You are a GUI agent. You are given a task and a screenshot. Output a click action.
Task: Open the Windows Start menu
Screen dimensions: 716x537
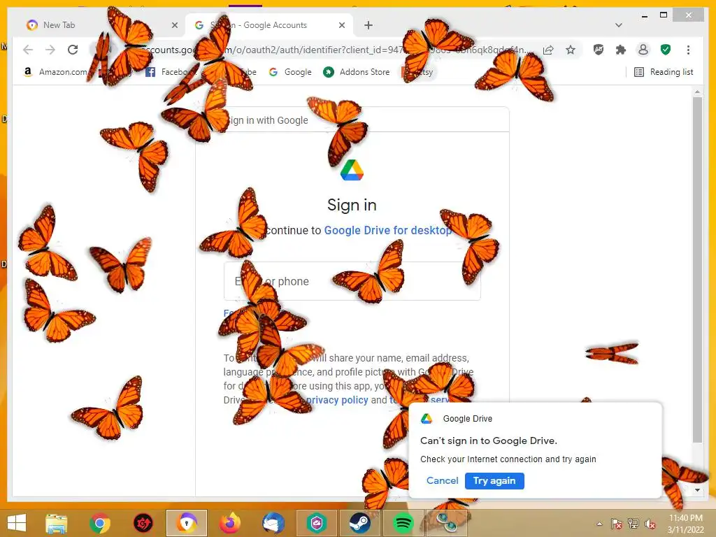tap(17, 523)
